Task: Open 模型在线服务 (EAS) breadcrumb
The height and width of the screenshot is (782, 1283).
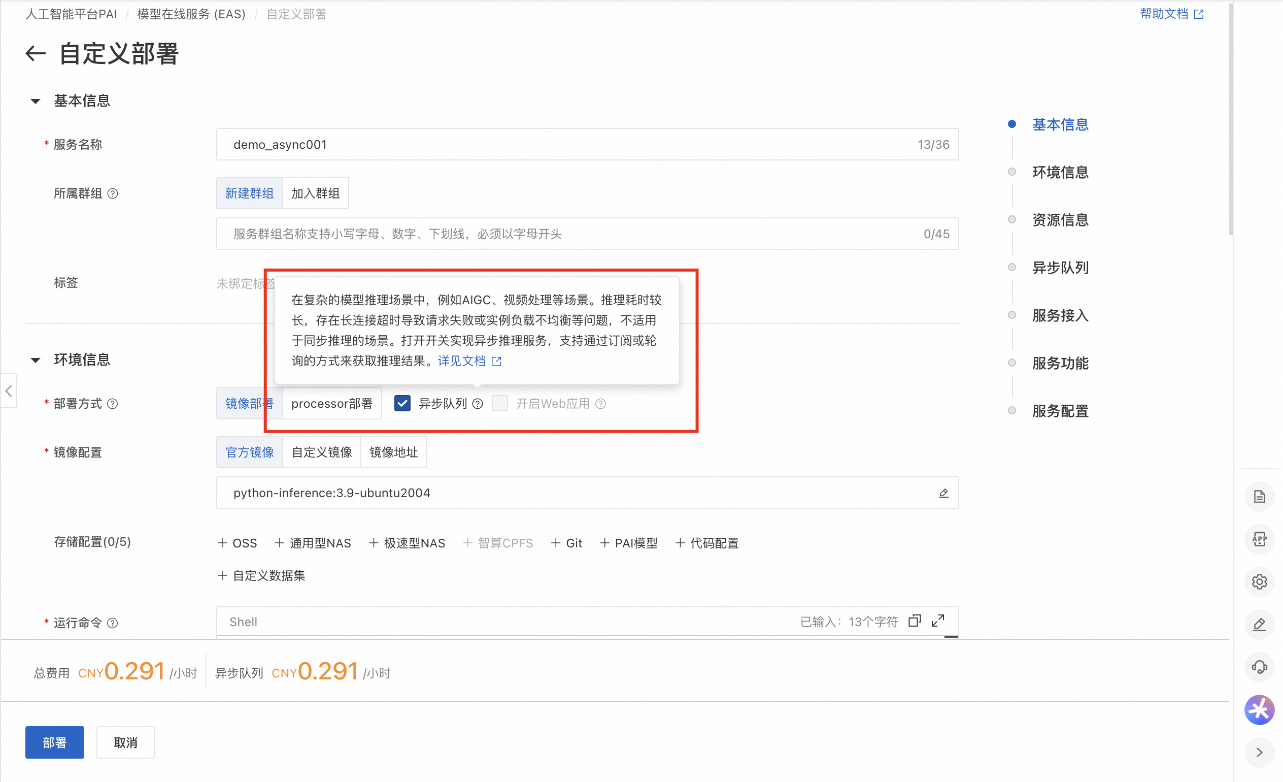Action: point(191,14)
